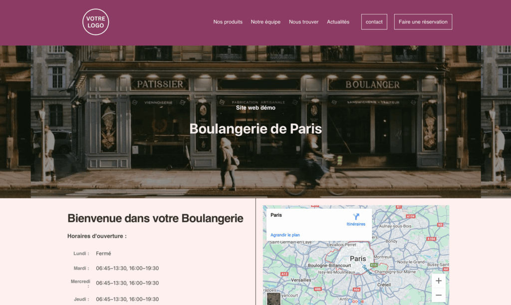Open the Nos produits menu item

pos(228,22)
